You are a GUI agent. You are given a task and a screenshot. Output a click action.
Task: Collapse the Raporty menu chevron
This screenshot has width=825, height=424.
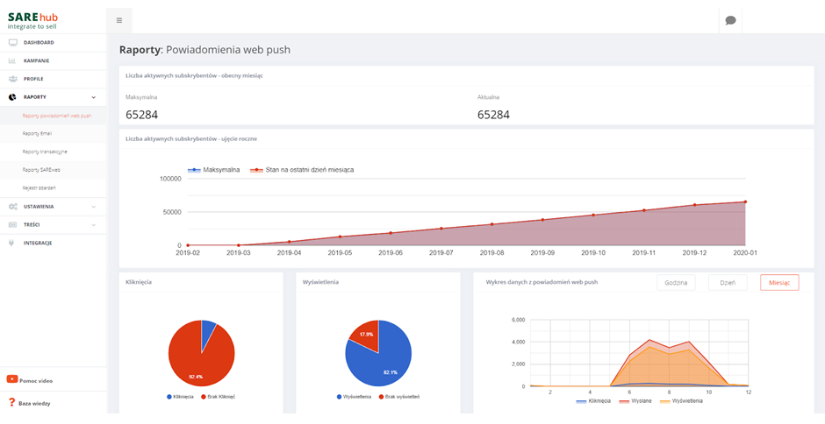click(x=94, y=97)
